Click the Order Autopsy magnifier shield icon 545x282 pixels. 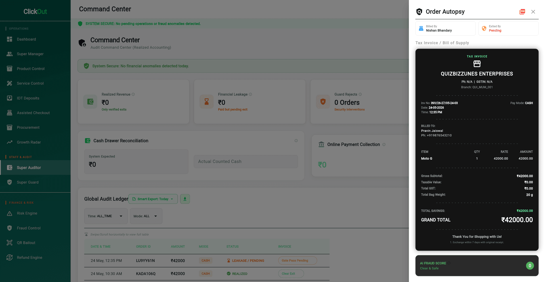click(x=419, y=12)
